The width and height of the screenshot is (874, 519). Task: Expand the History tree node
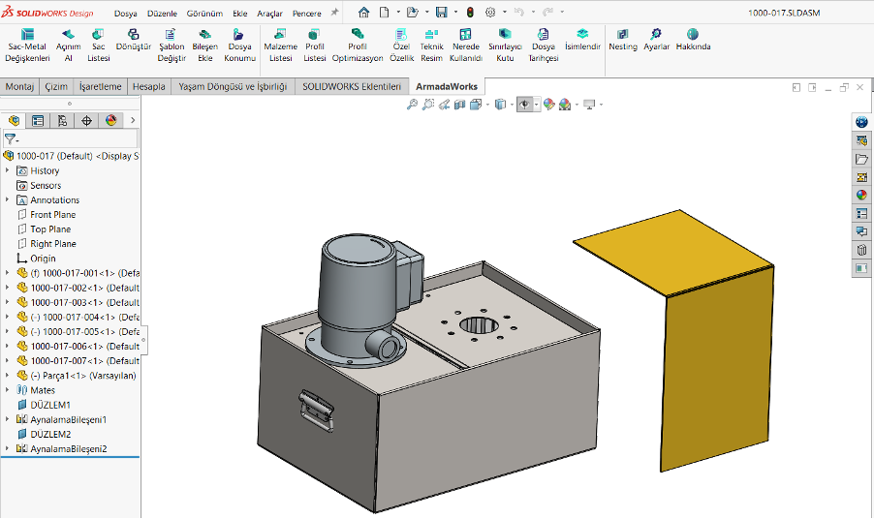click(8, 170)
